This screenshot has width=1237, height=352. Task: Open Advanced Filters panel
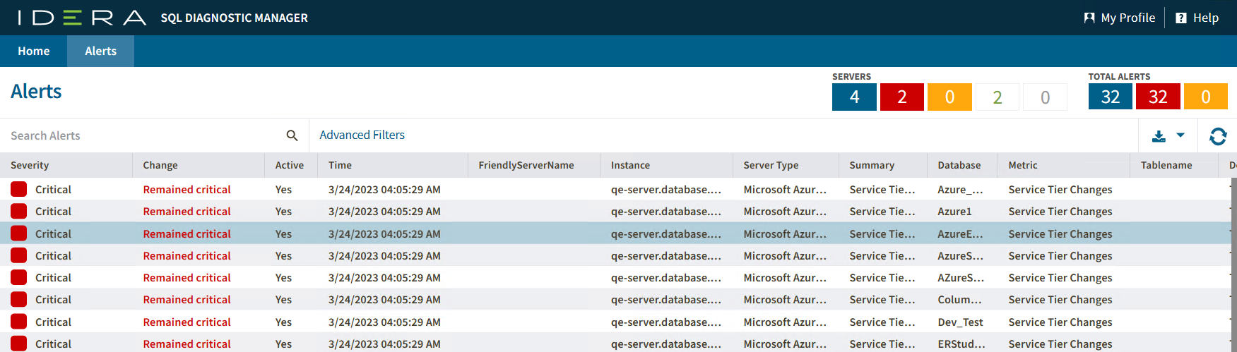point(362,135)
